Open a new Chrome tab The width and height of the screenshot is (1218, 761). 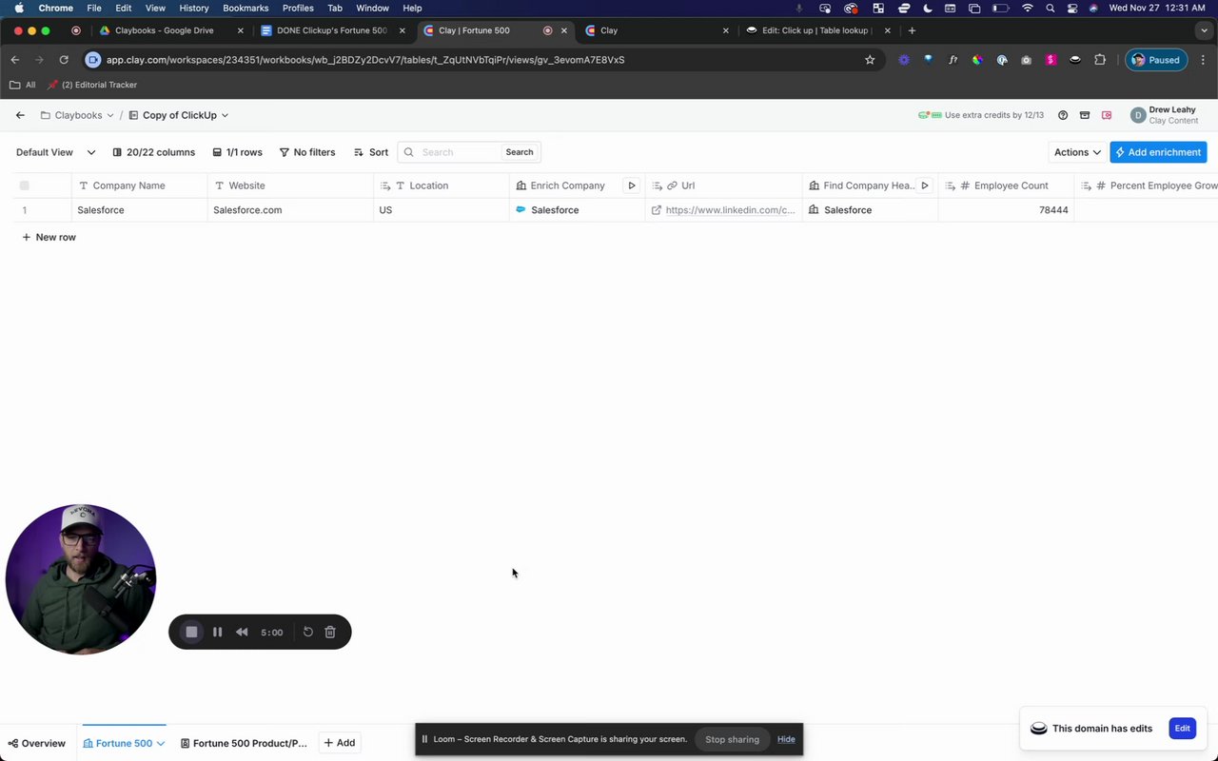(912, 30)
